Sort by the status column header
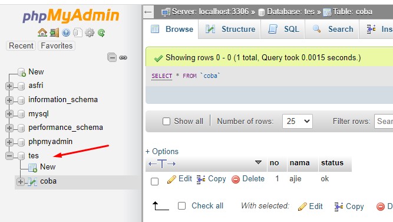 [x=332, y=163]
